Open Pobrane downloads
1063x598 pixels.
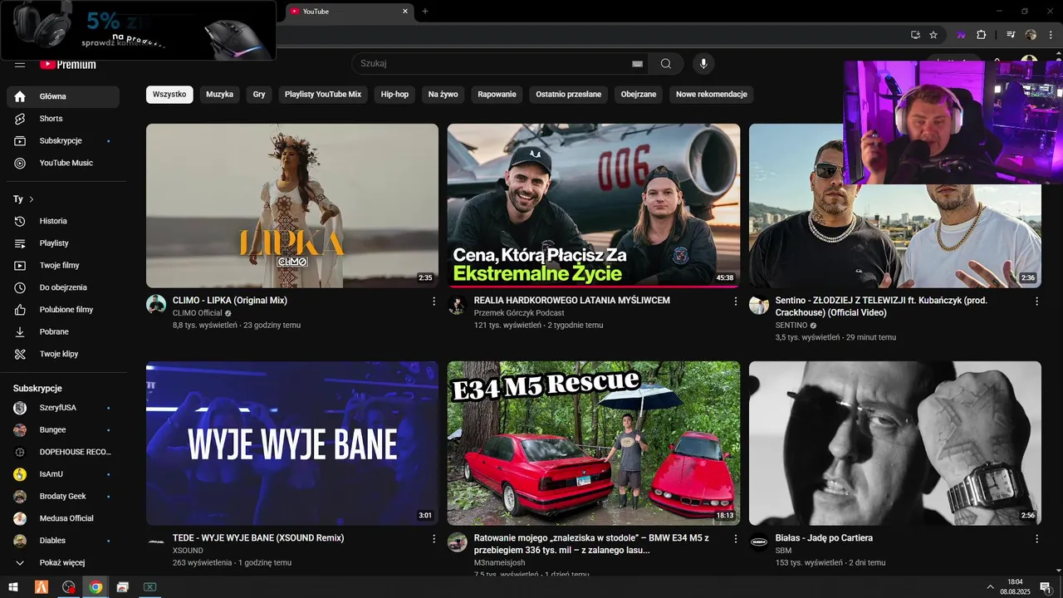tap(63, 332)
